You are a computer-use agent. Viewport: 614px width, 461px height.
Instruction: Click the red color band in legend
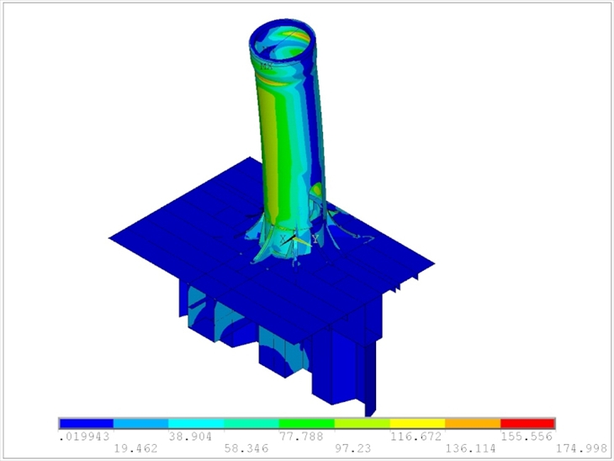pos(527,423)
